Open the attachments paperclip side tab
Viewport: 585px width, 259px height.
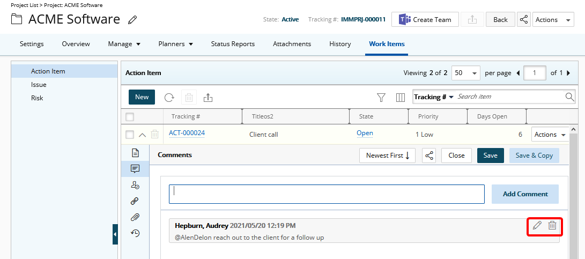[x=135, y=217]
